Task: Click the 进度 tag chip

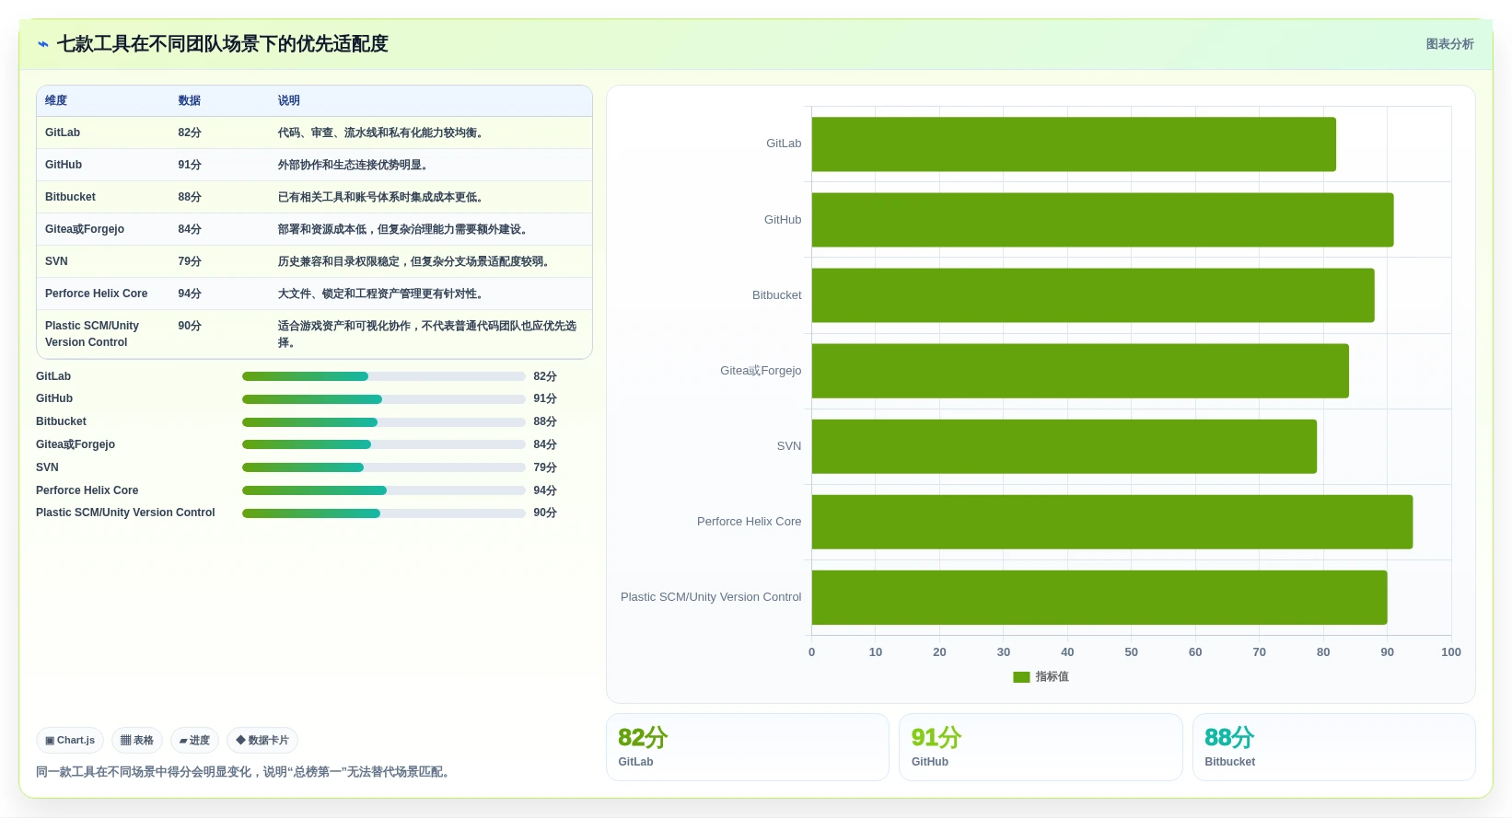Action: point(194,740)
